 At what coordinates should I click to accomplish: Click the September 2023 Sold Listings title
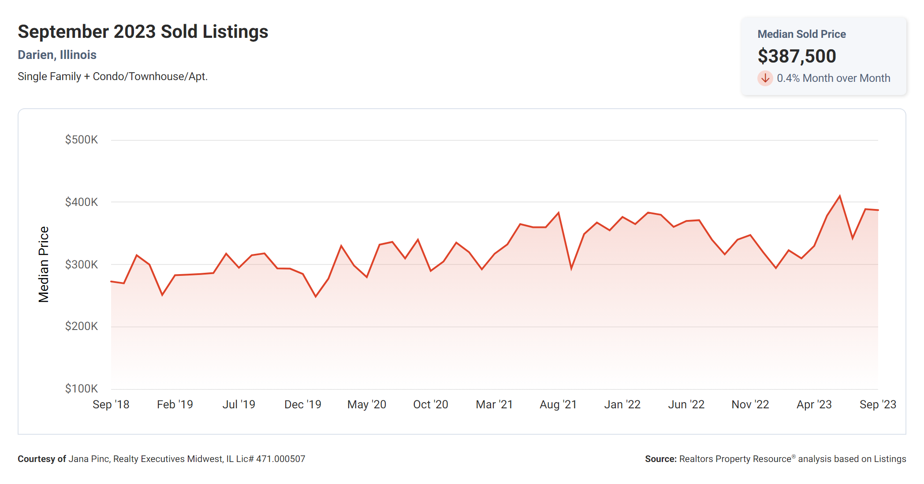143,32
